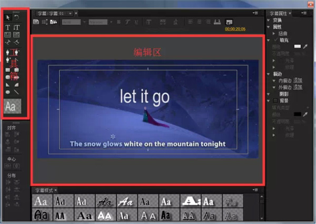The width and height of the screenshot is (316, 224).
Task: Open Roll/Crawl Options from the toolbar
Action: [x=45, y=22]
